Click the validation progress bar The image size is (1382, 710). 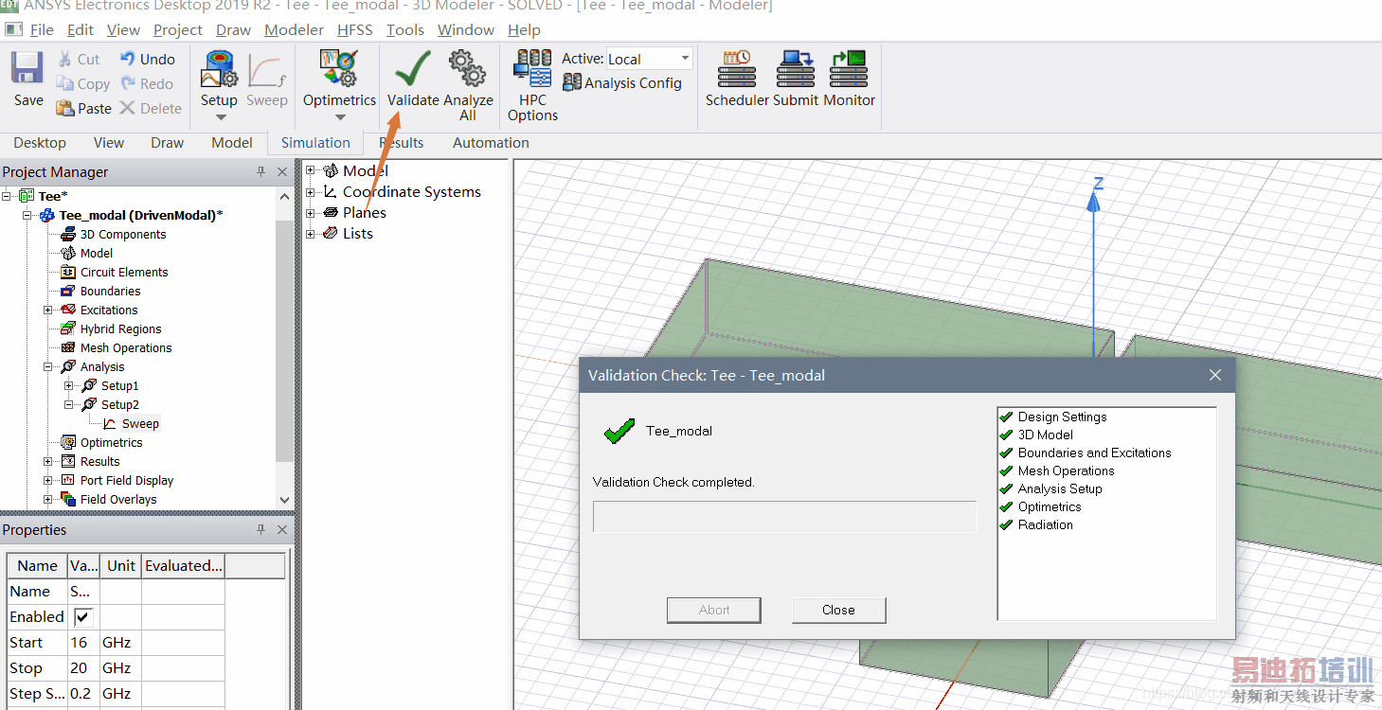[784, 517]
